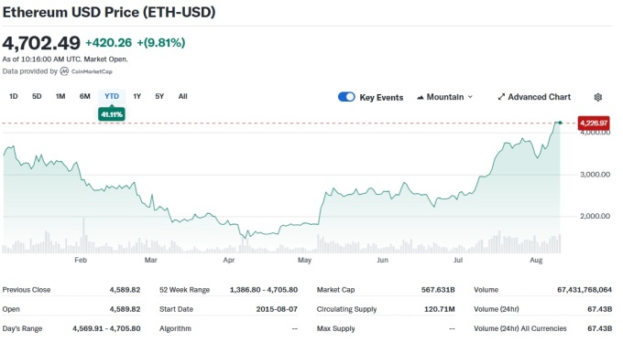623x343 pixels.
Task: Click the Volume value 67,431,768,064
Action: coord(585,290)
